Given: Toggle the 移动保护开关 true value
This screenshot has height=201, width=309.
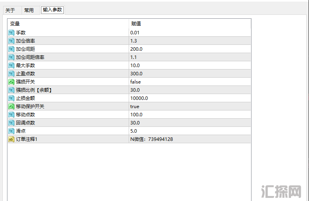Looking at the screenshot, I should click(135, 106).
